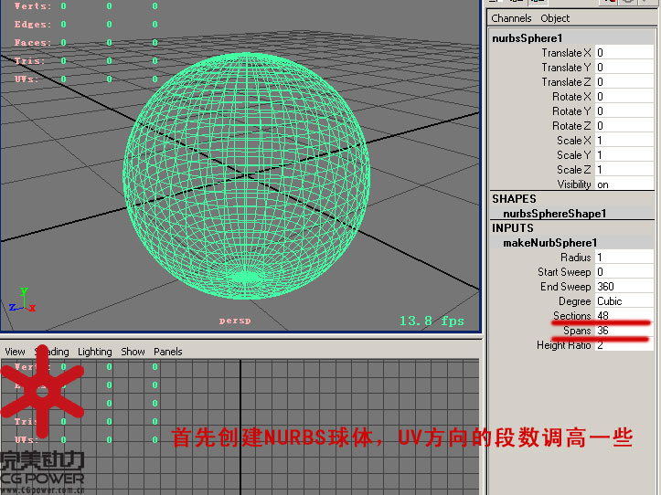Open the Show menu of lower panel
The height and width of the screenshot is (495, 661).
[133, 352]
